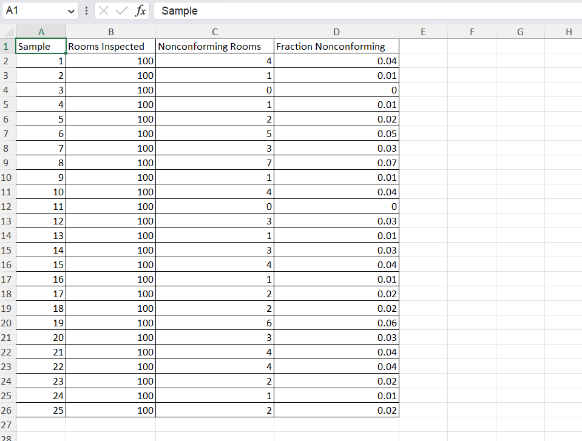Image resolution: width=582 pixels, height=441 pixels.
Task: Click the Insert Function (fx) icon
Action: click(x=140, y=10)
